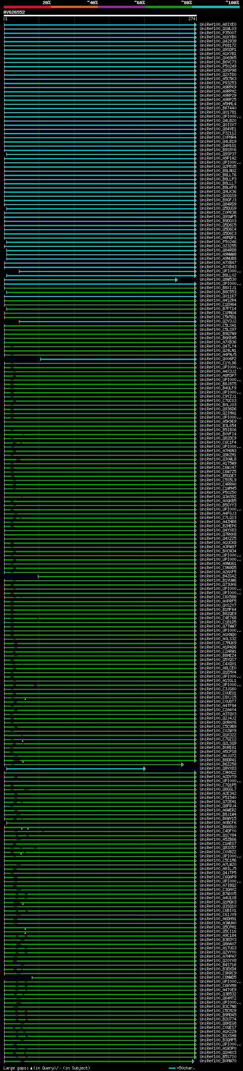Click the UniRef100_C0PR38 label
The width and height of the screenshot is (243, 1071).
click(x=218, y=212)
